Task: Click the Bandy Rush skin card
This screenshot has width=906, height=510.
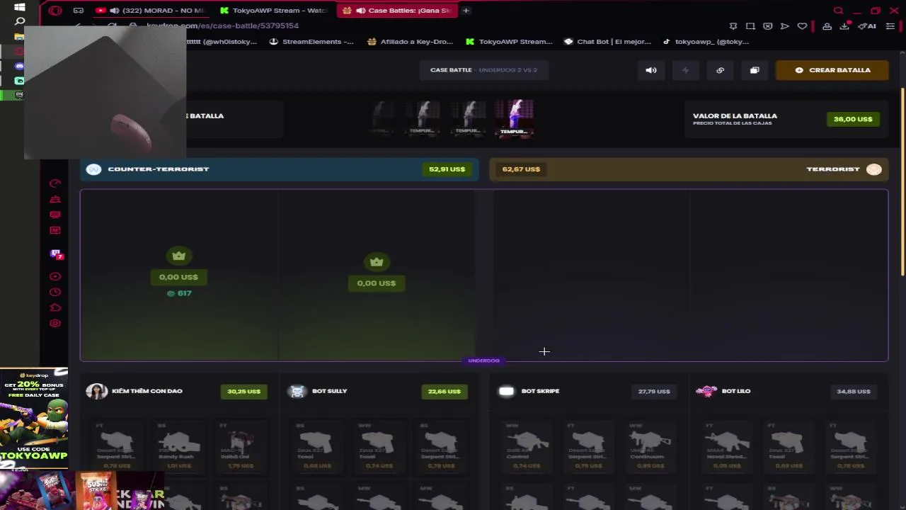Action: (179, 448)
